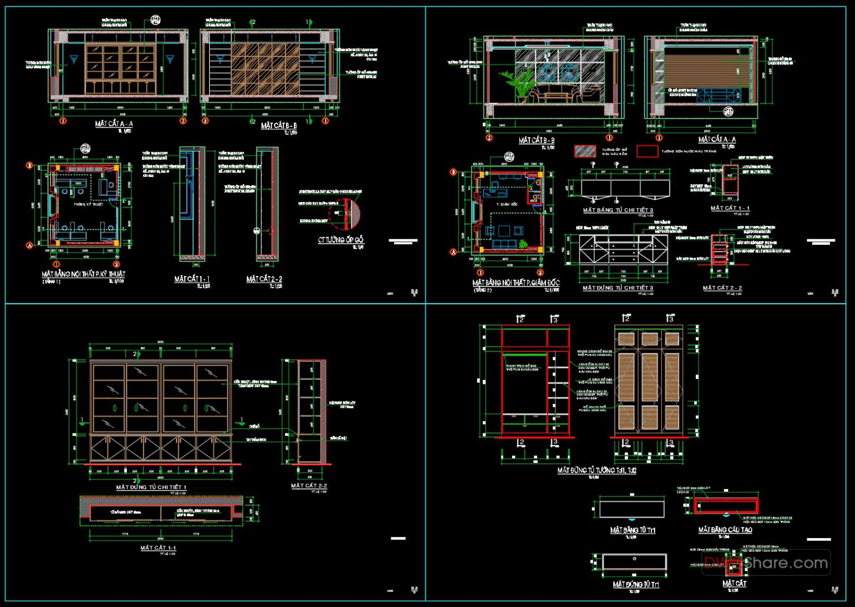The image size is (855, 607).
Task: Click the MẶT ĐỨNG TỦ TƯỜNG Td1, Td2 heading
Action: 596,469
